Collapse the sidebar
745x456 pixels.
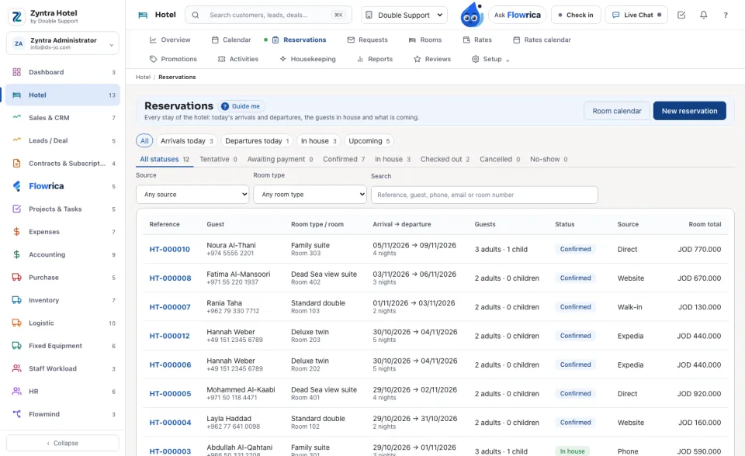[63, 443]
